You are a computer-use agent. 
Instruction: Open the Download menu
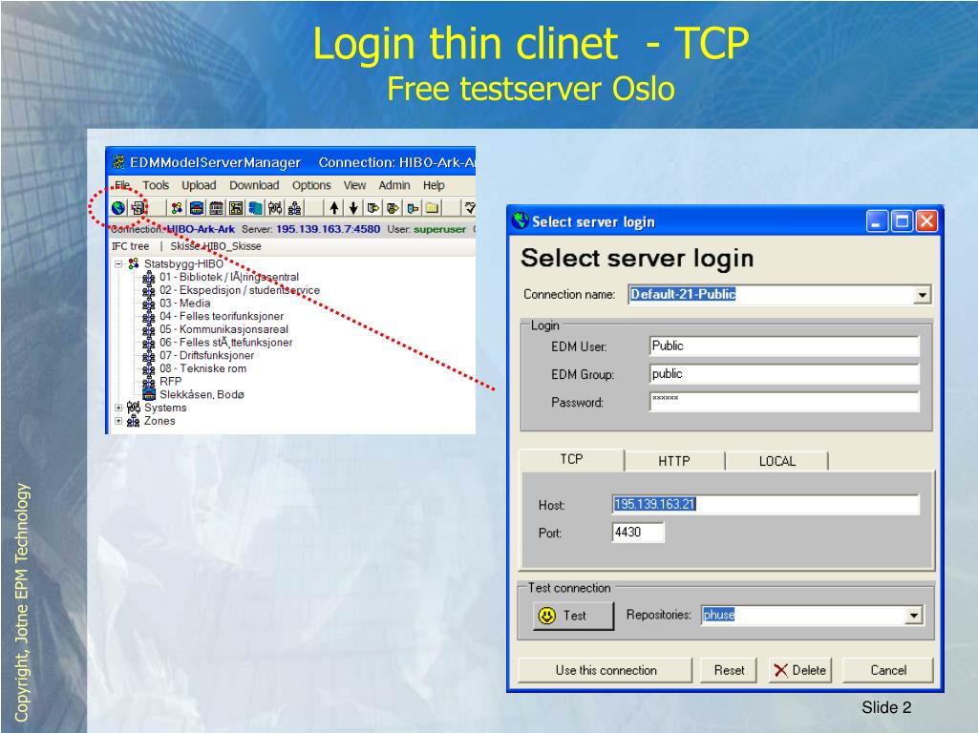(254, 185)
